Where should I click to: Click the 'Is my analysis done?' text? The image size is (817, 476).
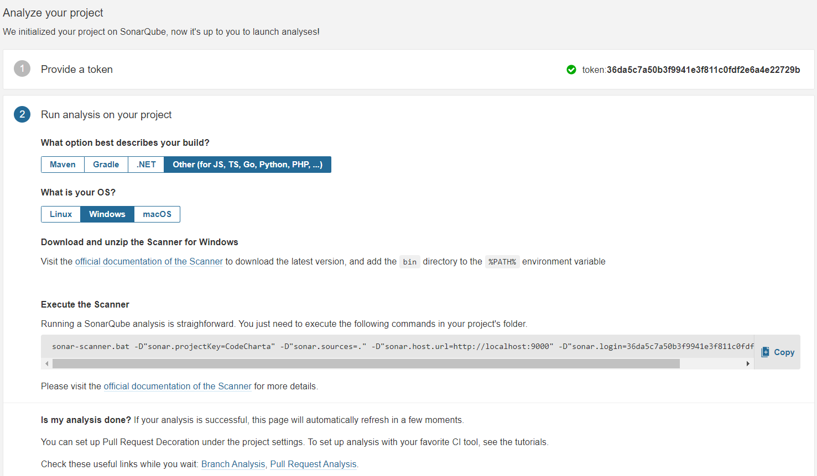coord(86,420)
